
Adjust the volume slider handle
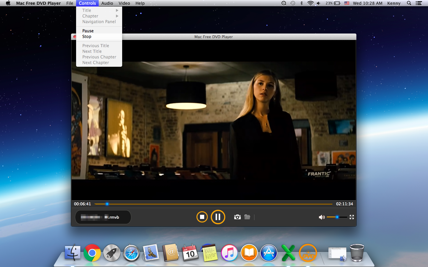337,217
